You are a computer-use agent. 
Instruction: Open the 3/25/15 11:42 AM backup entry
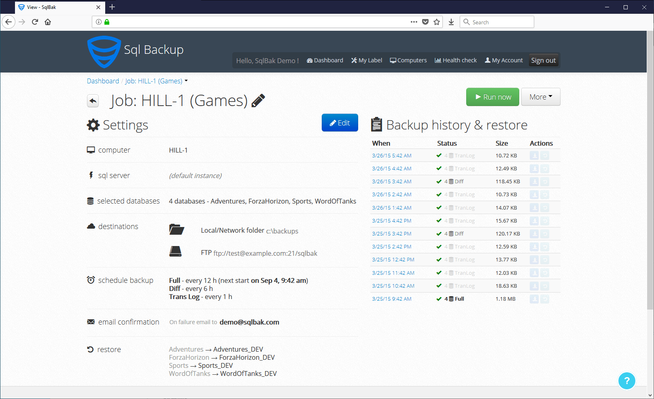393,273
